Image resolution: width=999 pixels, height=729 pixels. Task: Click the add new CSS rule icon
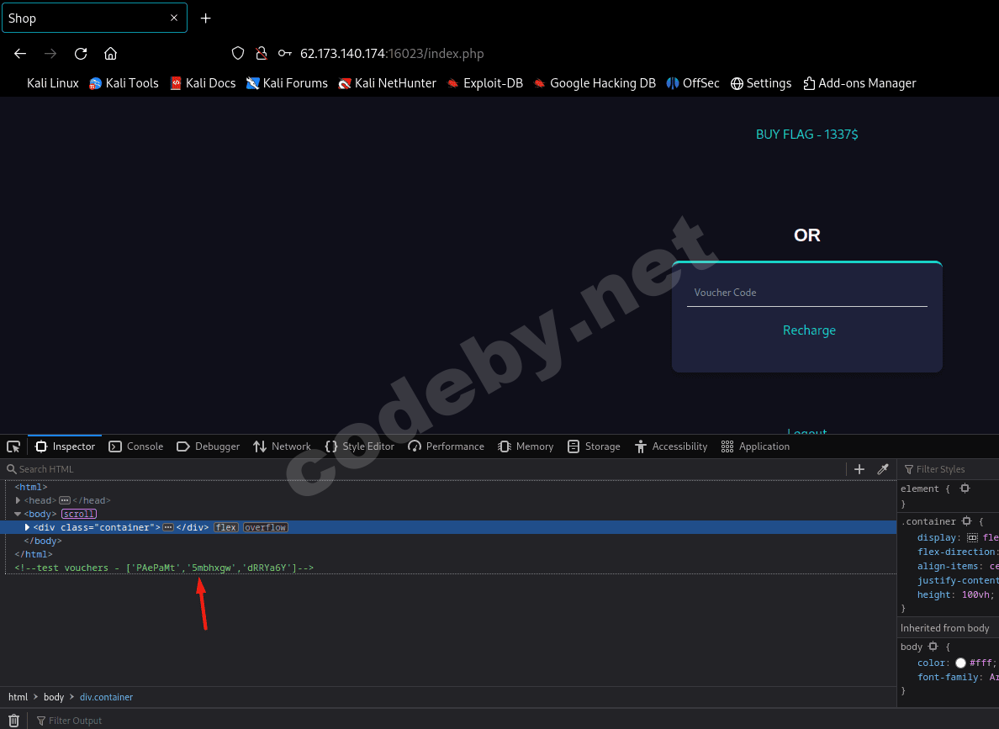(x=859, y=469)
